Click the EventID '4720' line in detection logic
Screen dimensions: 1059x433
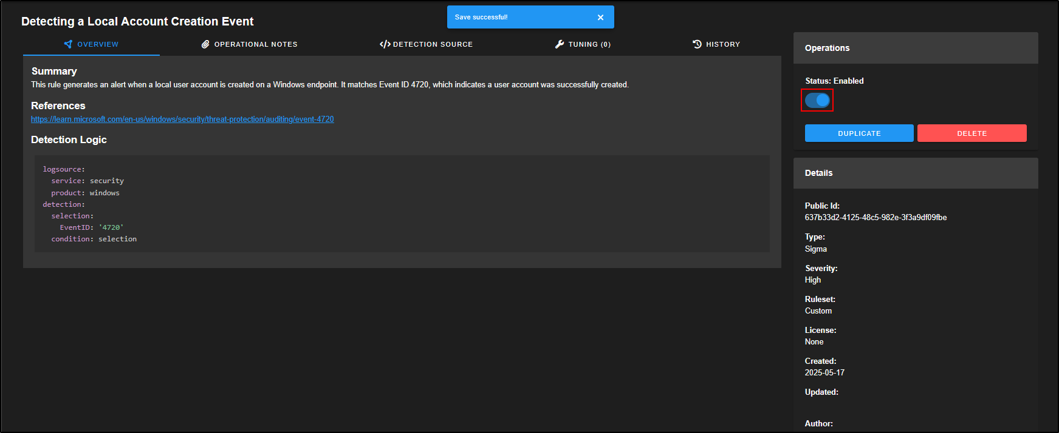[91, 227]
